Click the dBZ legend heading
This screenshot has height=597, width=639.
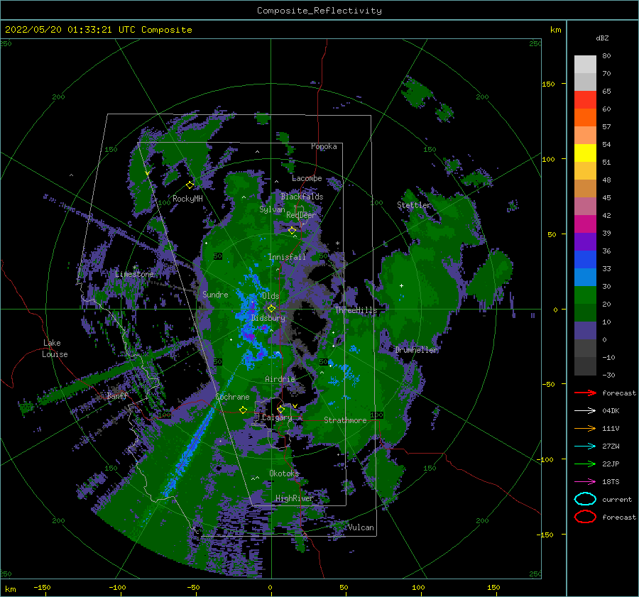[602, 38]
